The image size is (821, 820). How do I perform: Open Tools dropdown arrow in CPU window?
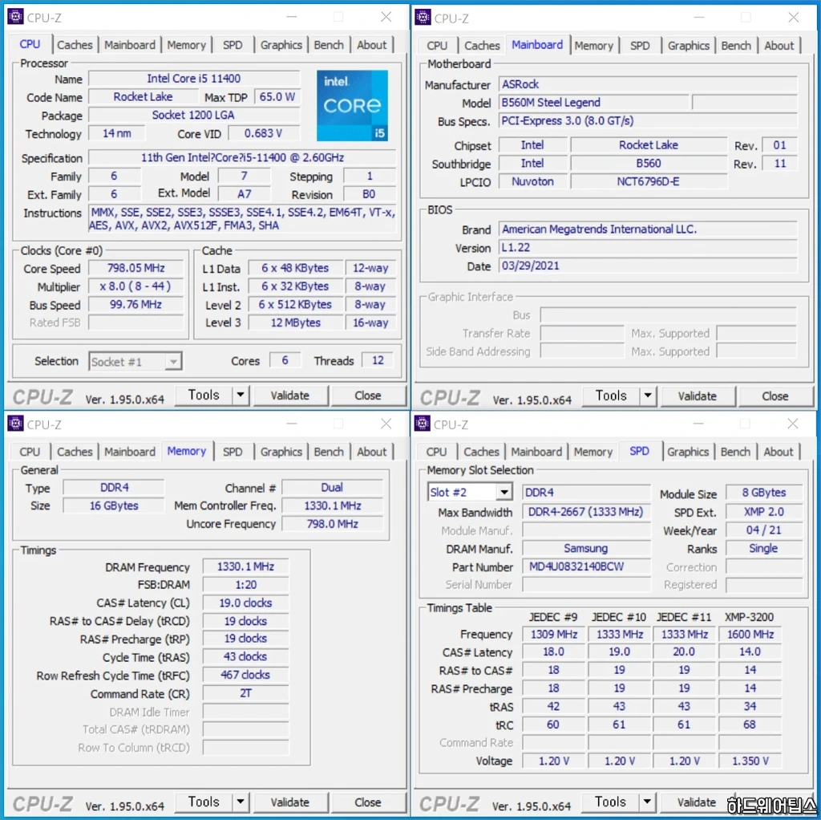[x=241, y=395]
